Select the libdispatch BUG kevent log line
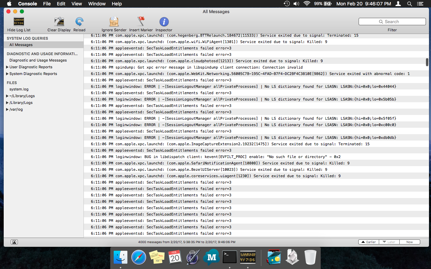Screen dimensions: 431x269 [x=256, y=157]
